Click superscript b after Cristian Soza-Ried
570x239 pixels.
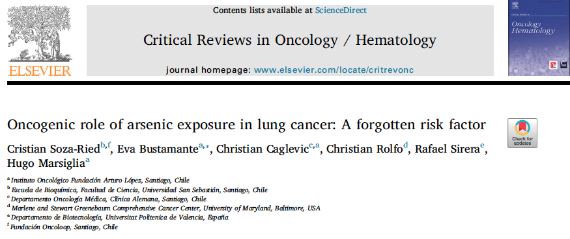[103, 145]
